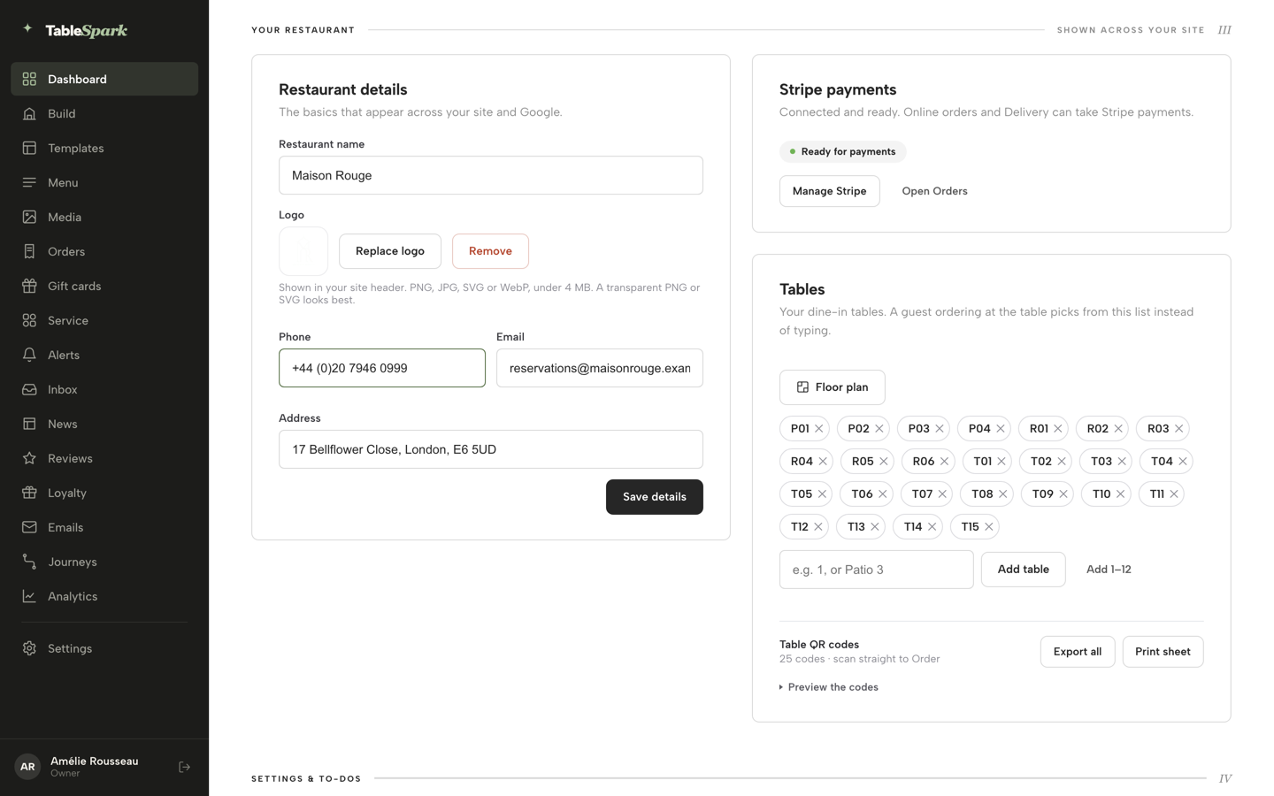Image resolution: width=1274 pixels, height=796 pixels.
Task: Click the log out icon beside Amélie Rousseau
Action: (184, 767)
